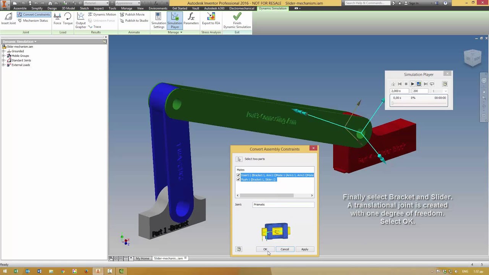Toggle Simulation Player ribbon button

(175, 21)
